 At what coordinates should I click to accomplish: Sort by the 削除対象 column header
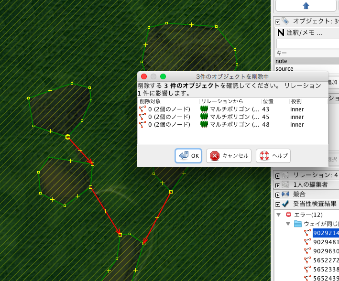(150, 101)
